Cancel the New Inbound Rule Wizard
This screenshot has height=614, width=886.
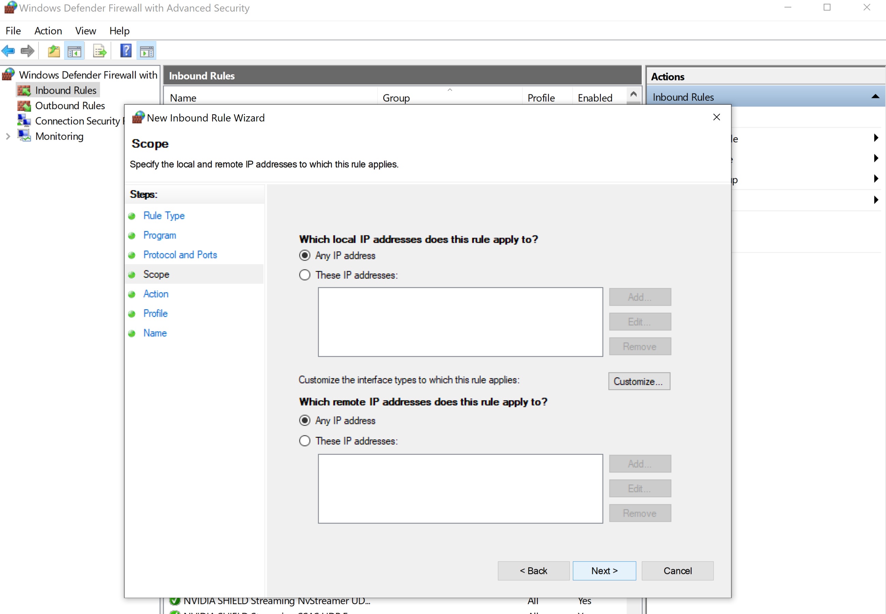pyautogui.click(x=677, y=571)
